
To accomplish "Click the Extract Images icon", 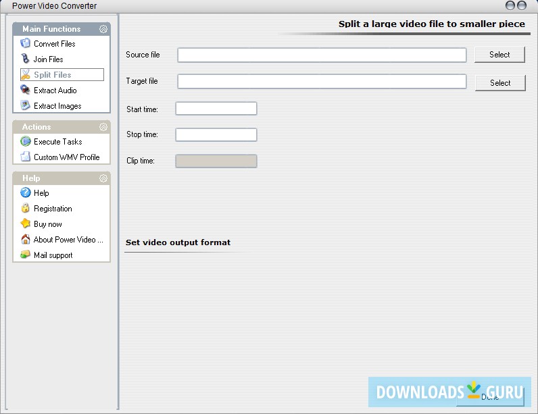I will tap(25, 105).
